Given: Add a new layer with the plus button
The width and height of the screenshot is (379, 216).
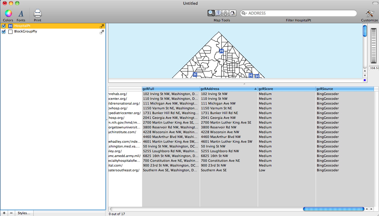Looking at the screenshot, I should 4,213.
